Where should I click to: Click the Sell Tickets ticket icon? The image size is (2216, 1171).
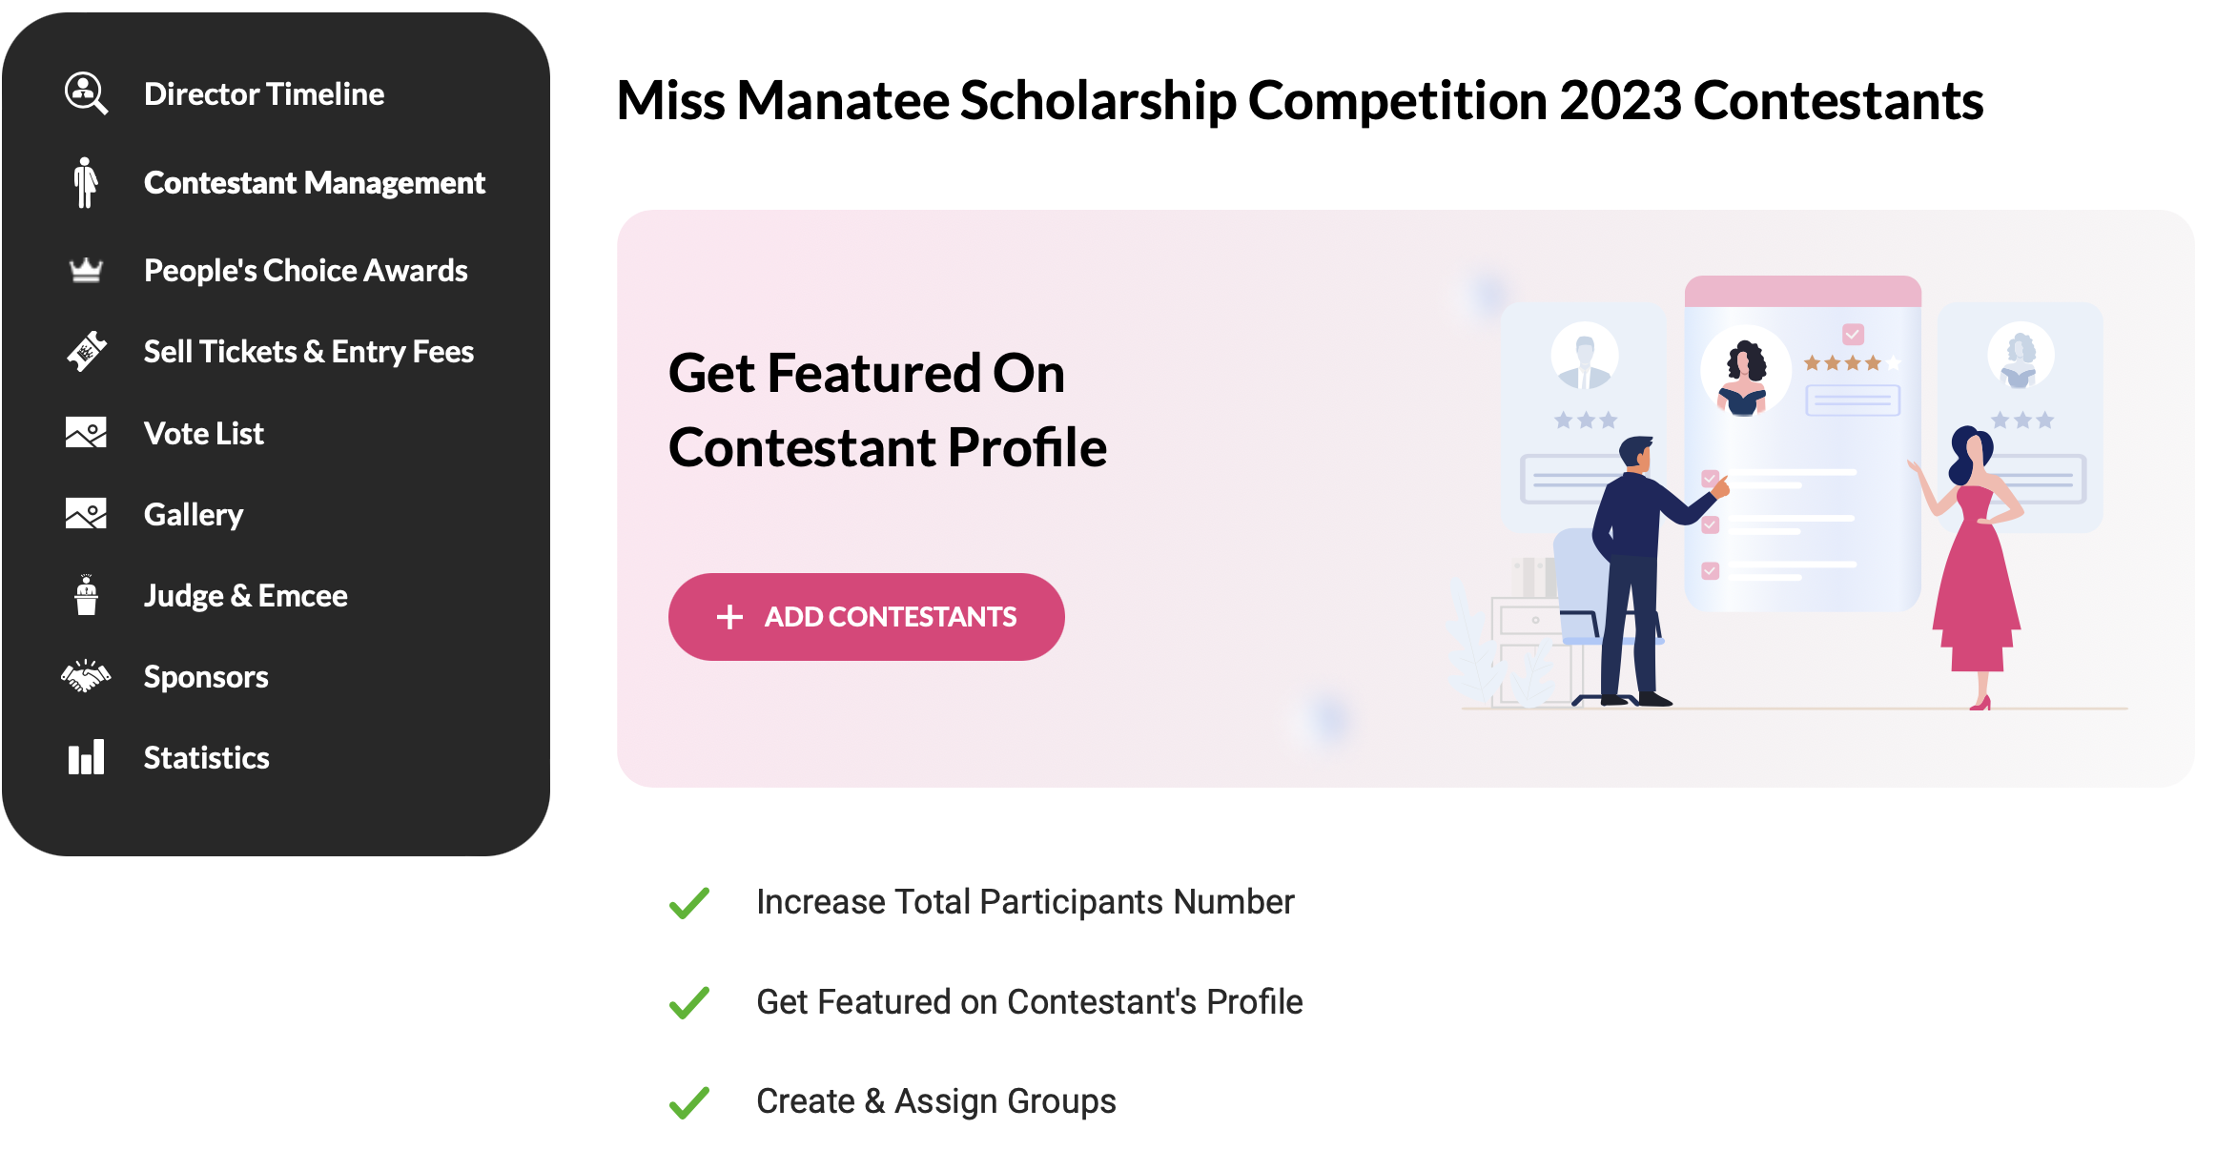[86, 352]
